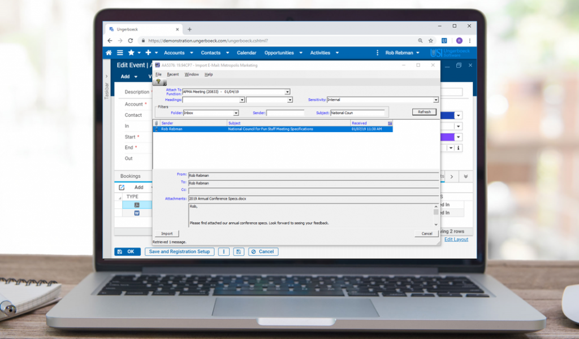
Task: Click the PDF document type icon
Action: point(137,205)
